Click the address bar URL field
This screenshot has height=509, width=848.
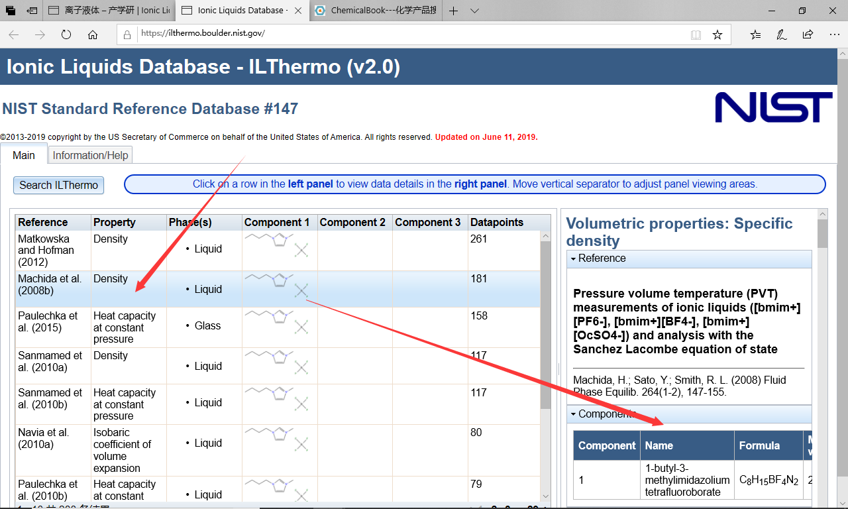(411, 34)
